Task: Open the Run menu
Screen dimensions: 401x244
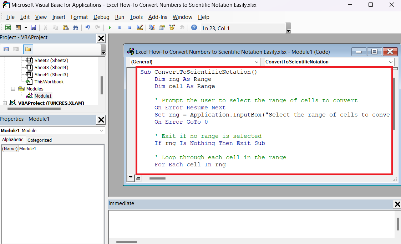Action: 120,17
